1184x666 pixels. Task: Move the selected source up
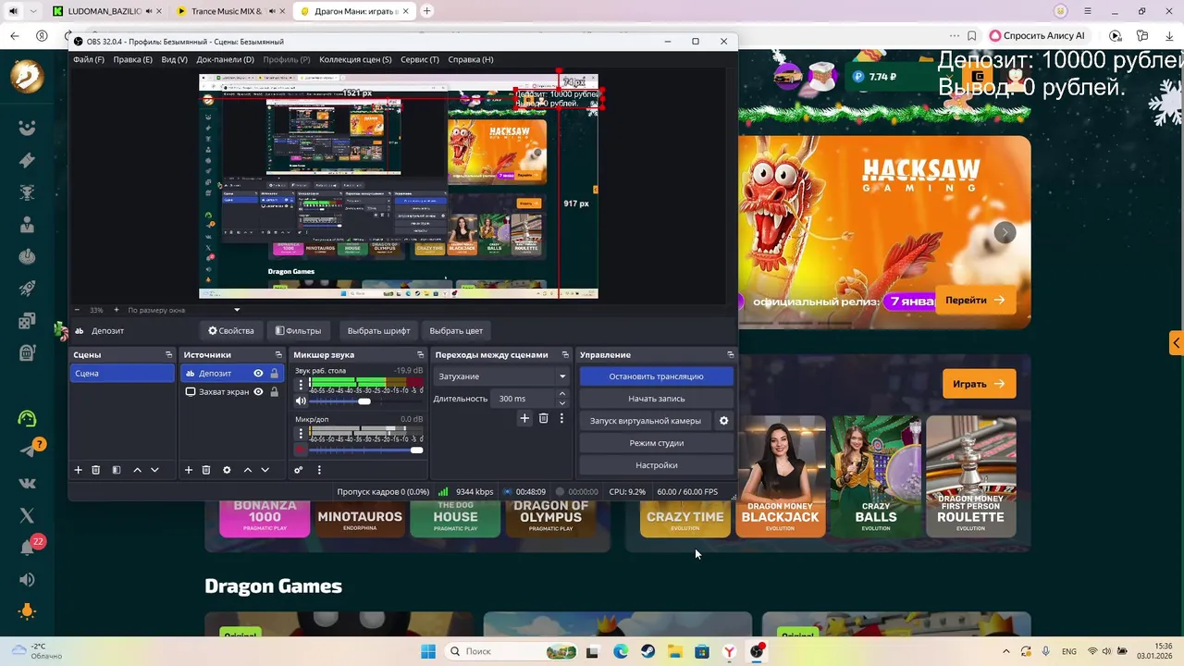[247, 470]
